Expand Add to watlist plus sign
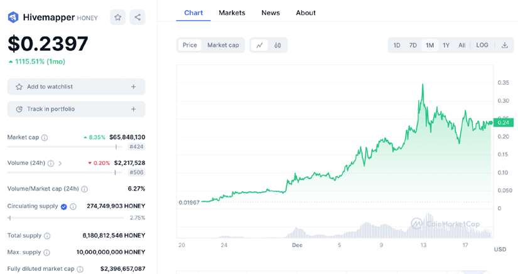 133,87
